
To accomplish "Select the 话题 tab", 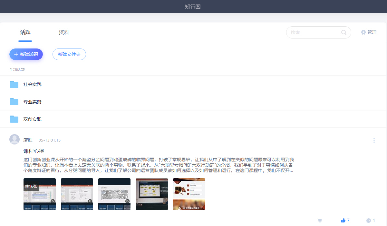I will click(25, 32).
